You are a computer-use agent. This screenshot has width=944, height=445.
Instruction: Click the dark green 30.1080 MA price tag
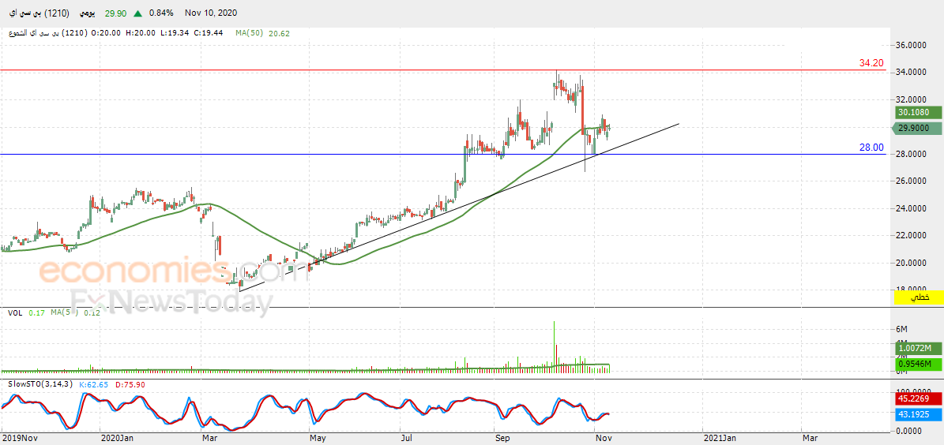coord(918,113)
